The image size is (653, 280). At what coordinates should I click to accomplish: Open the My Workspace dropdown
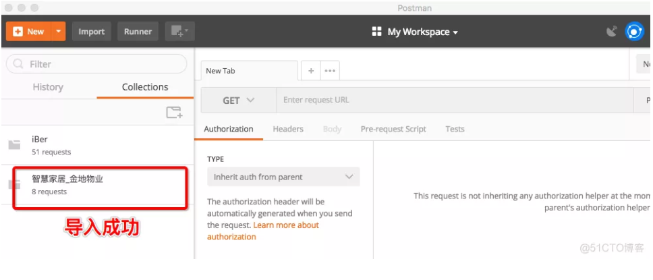click(x=415, y=32)
